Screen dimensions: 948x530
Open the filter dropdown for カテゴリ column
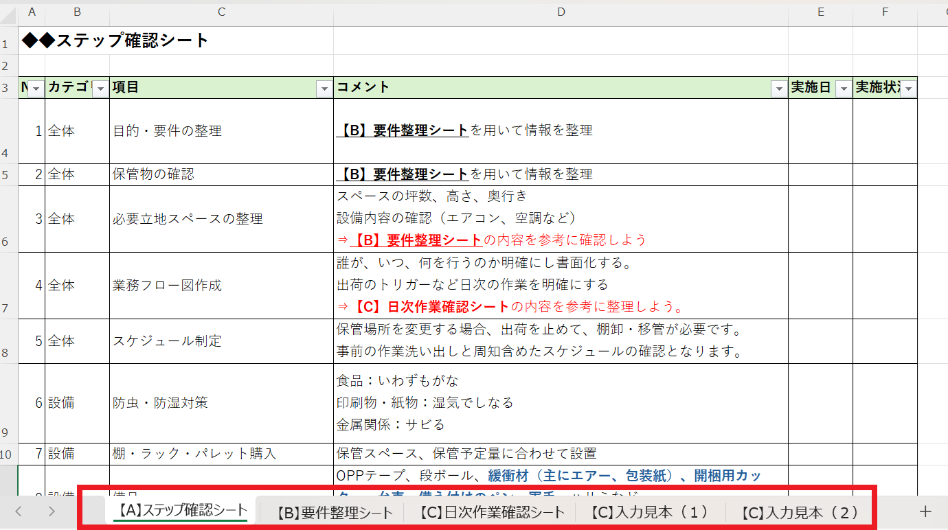pos(100,89)
